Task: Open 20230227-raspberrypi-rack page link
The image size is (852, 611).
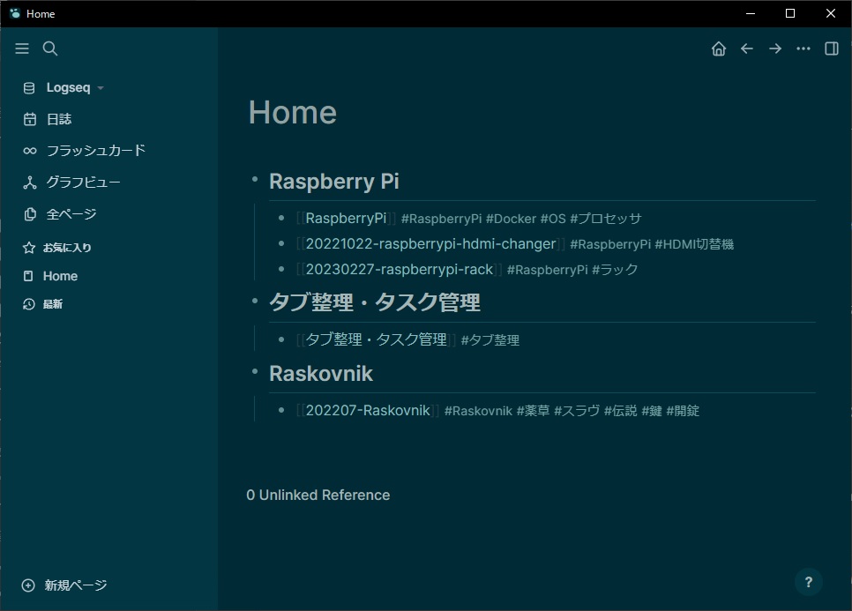Action: (400, 270)
